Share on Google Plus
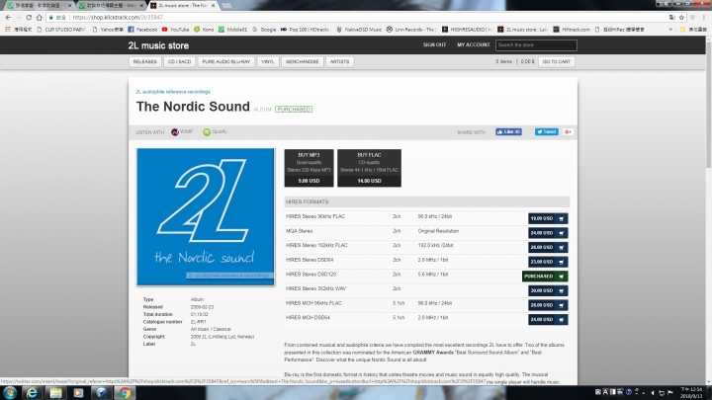Image resolution: width=712 pixels, height=400 pixels. [x=568, y=132]
